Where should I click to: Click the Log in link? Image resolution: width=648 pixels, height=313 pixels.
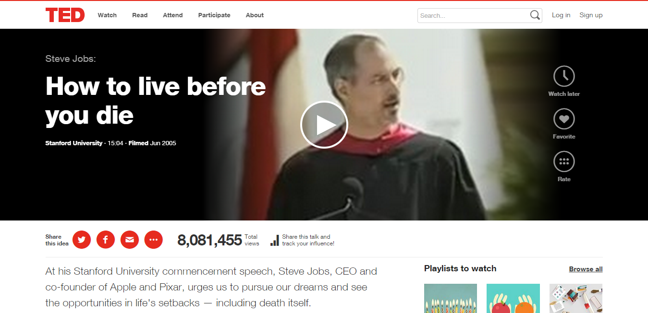561,15
